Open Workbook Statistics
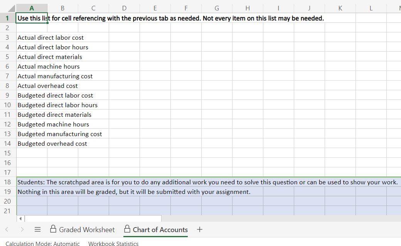This screenshot has height=246, width=401. point(113,244)
